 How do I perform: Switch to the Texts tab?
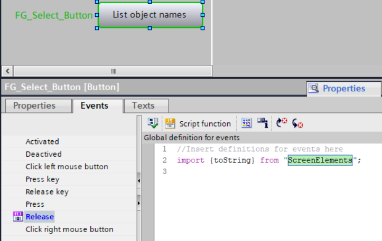point(146,106)
